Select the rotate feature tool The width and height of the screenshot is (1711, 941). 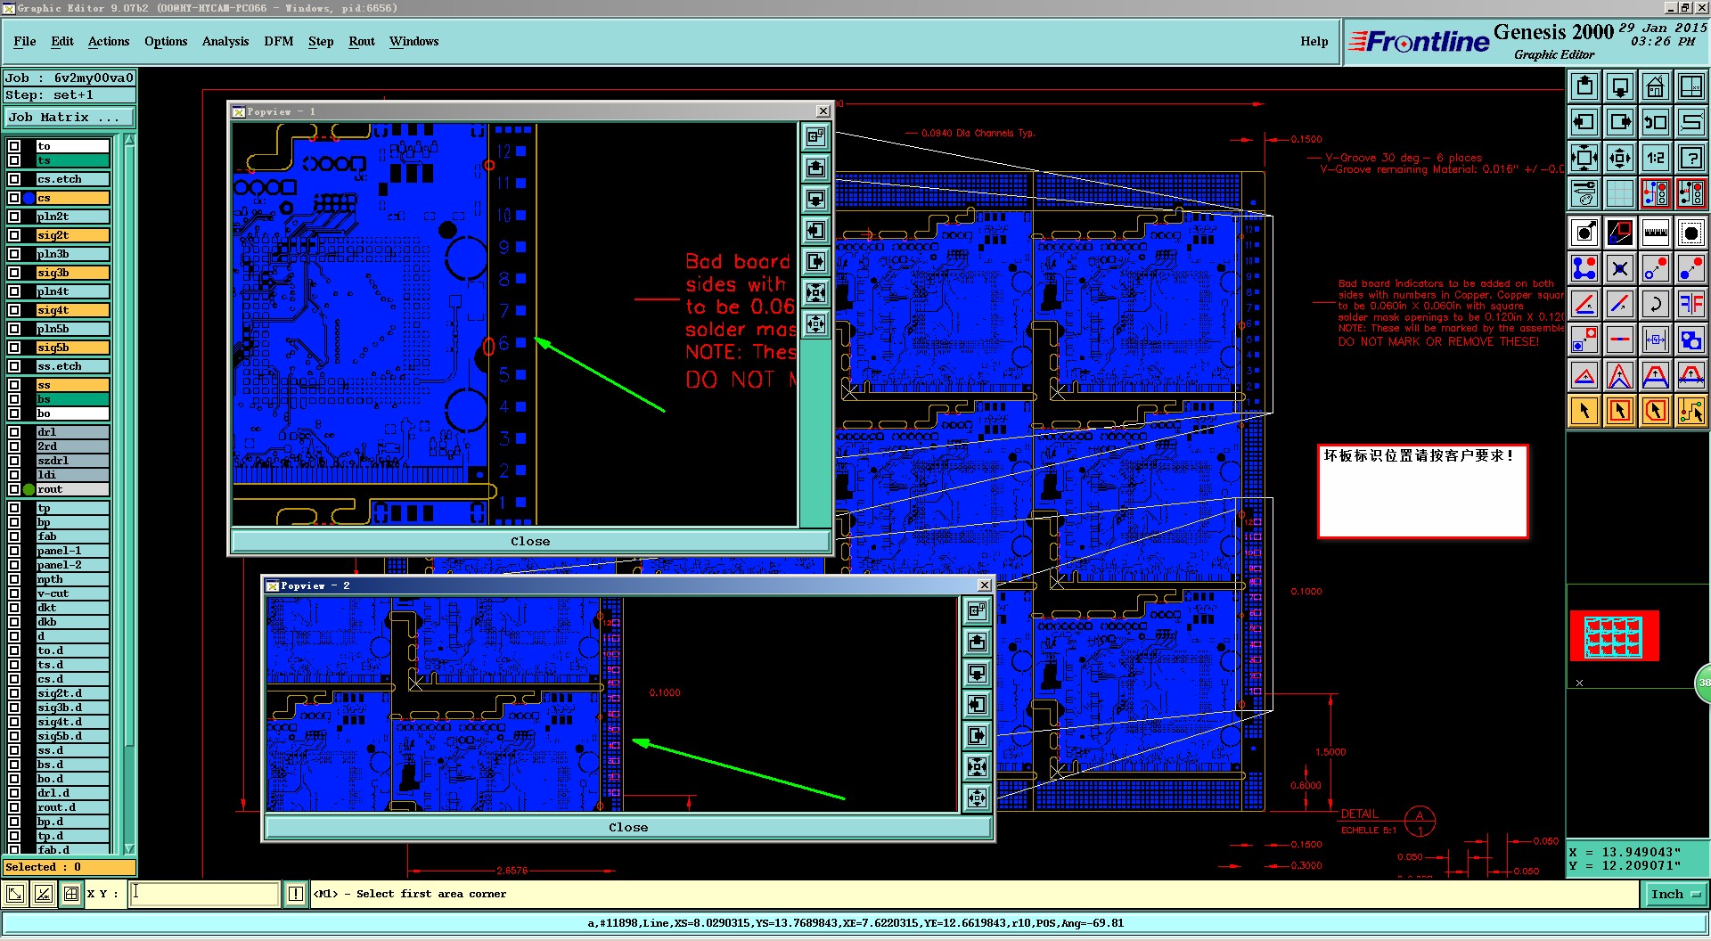1656,304
